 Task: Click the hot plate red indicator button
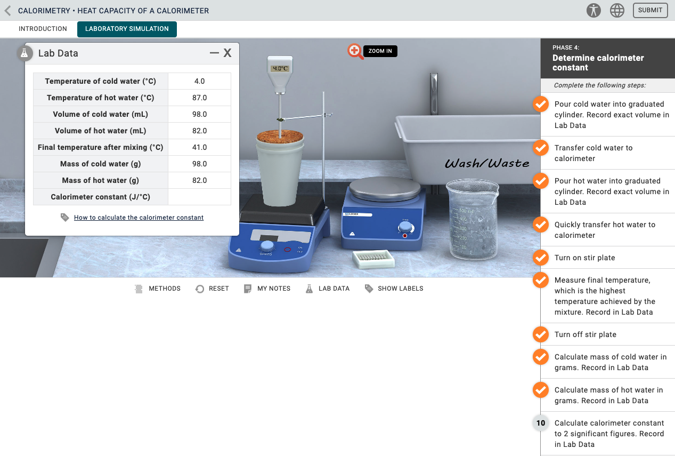pyautogui.click(x=405, y=235)
